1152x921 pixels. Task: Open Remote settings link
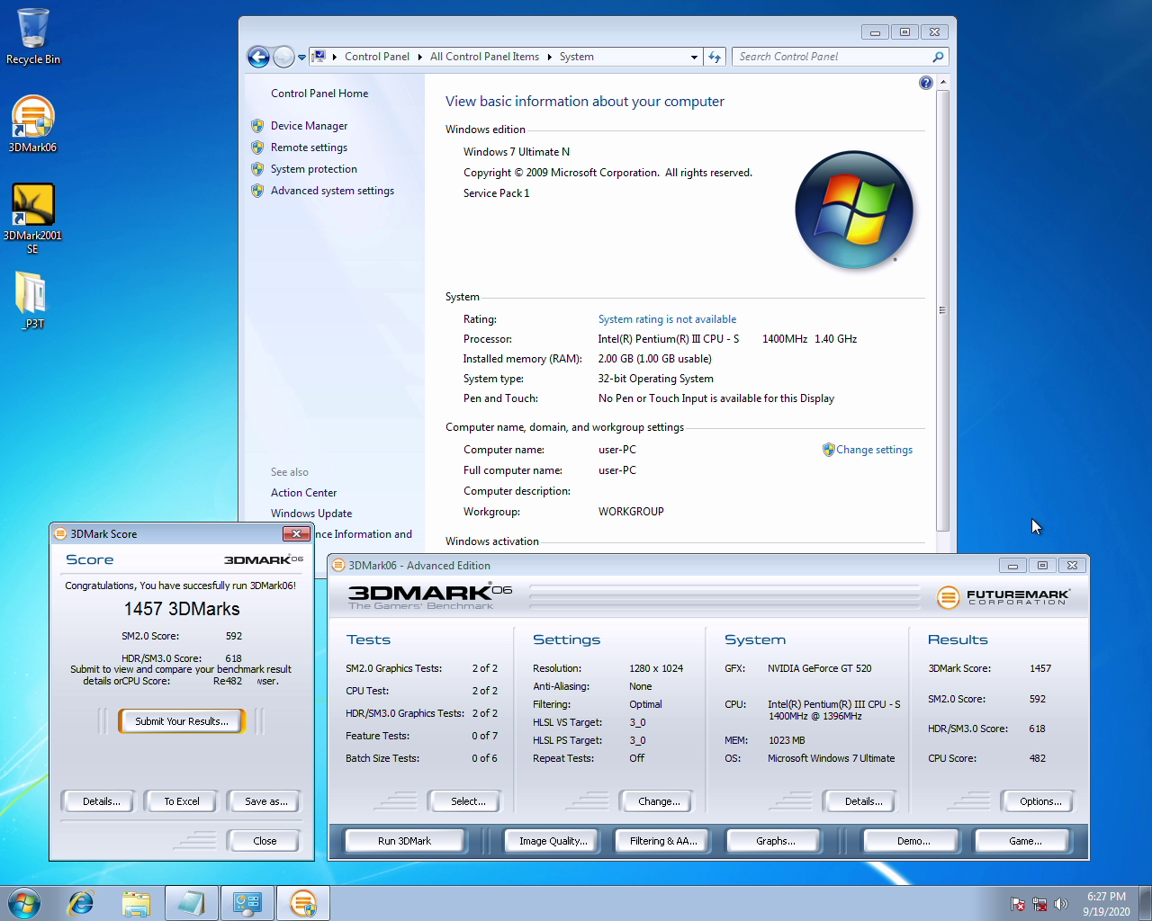[309, 148]
